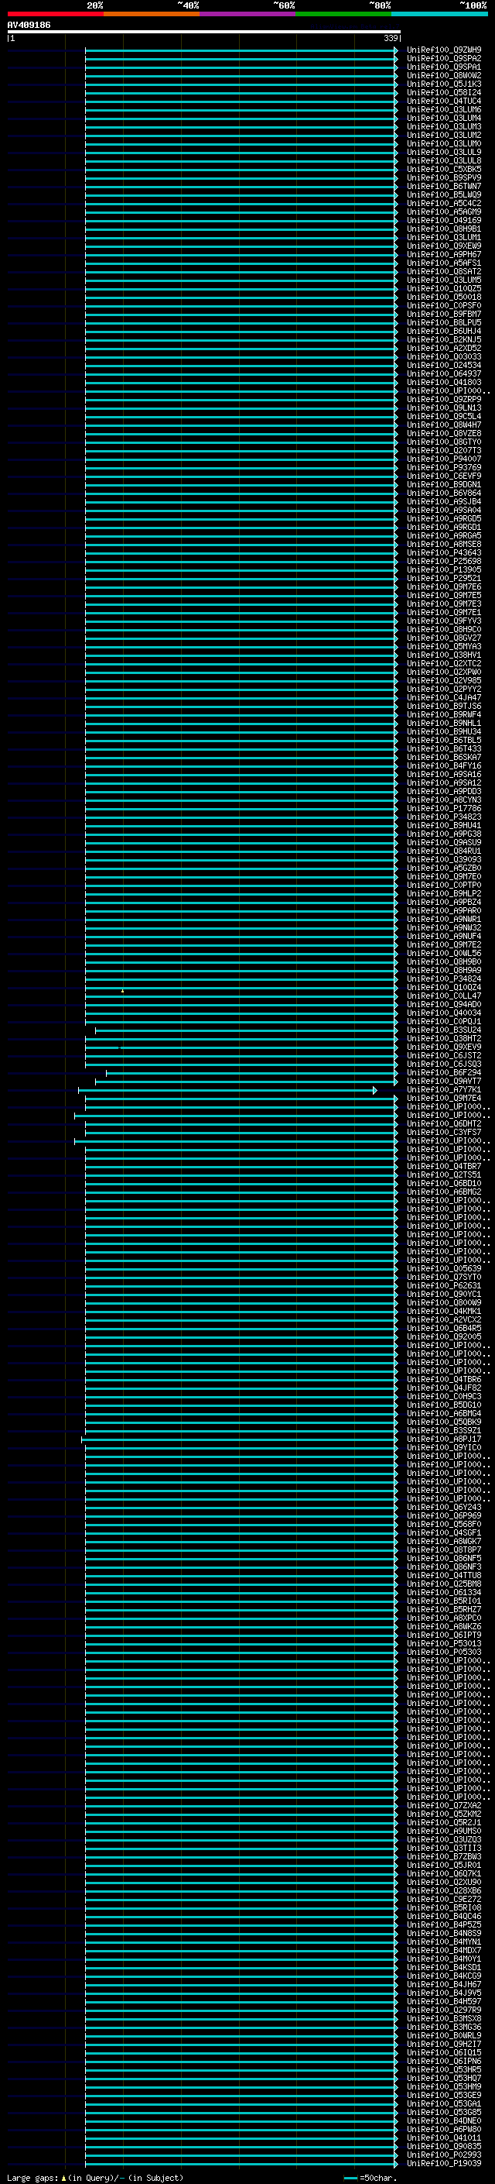495x2184 pixels.
Task: Open hit UniRef100_Q53HR5
Action: point(444,2069)
